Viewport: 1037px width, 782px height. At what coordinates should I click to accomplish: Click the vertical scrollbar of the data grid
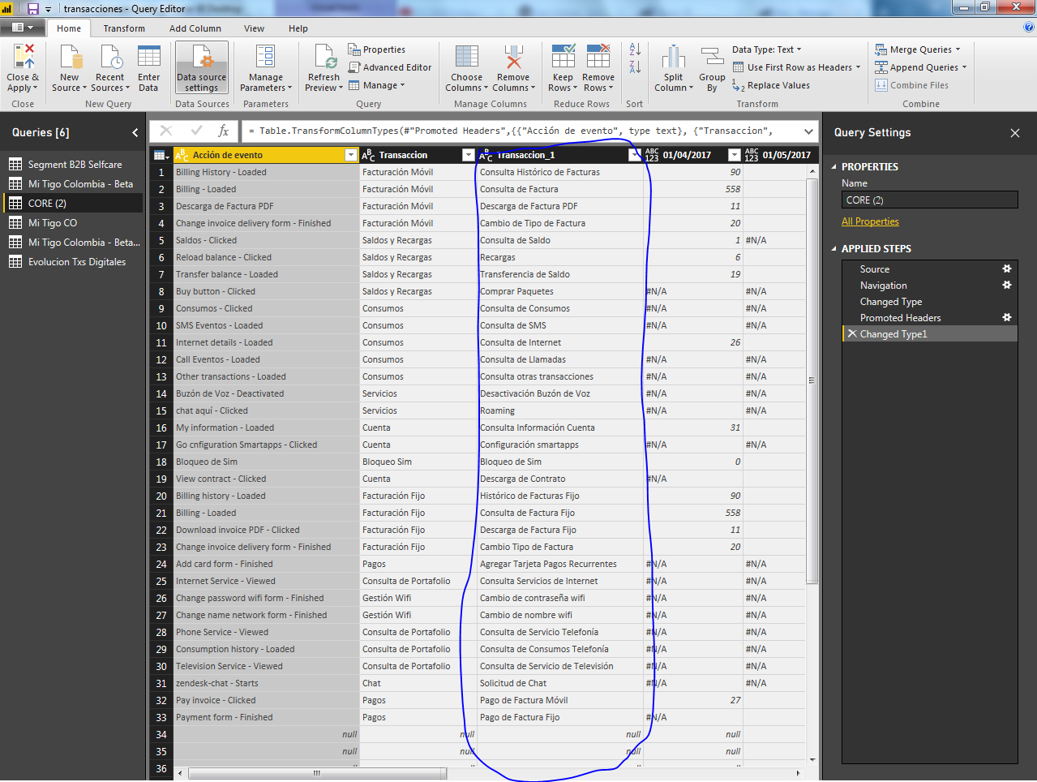812,381
